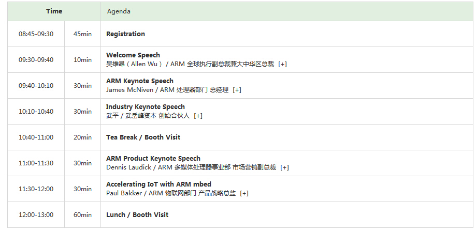Select the Welcome Speech title

click(x=133, y=55)
